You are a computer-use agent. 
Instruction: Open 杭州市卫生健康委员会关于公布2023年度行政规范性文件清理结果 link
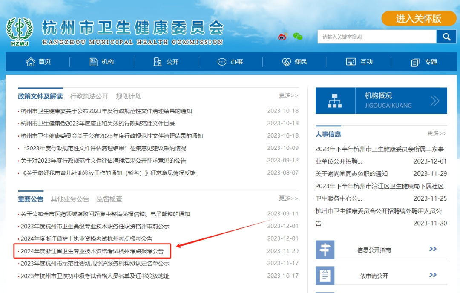[112, 136]
